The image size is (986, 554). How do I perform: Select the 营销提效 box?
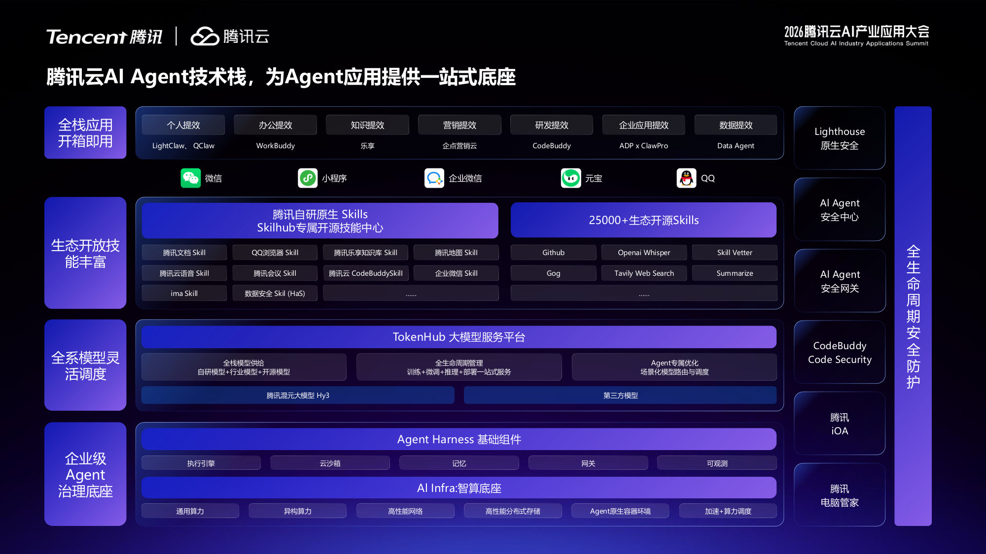click(459, 125)
